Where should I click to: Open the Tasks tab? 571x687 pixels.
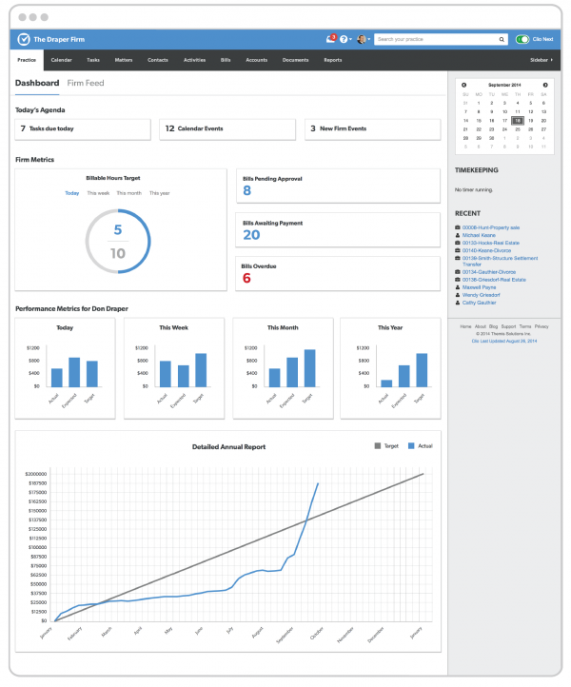tap(93, 60)
